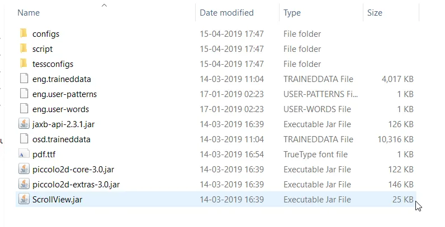Click the osd.traineddata file icon
This screenshot has width=445, height=227.
pyautogui.click(x=23, y=139)
